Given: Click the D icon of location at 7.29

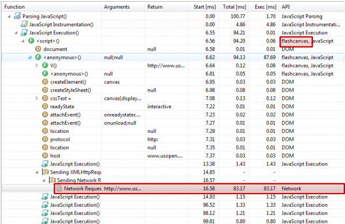Looking at the screenshot, I should 45,131.
